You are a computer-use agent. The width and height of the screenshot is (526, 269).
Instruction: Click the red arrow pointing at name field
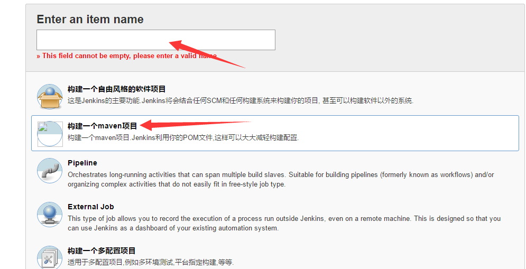point(207,54)
